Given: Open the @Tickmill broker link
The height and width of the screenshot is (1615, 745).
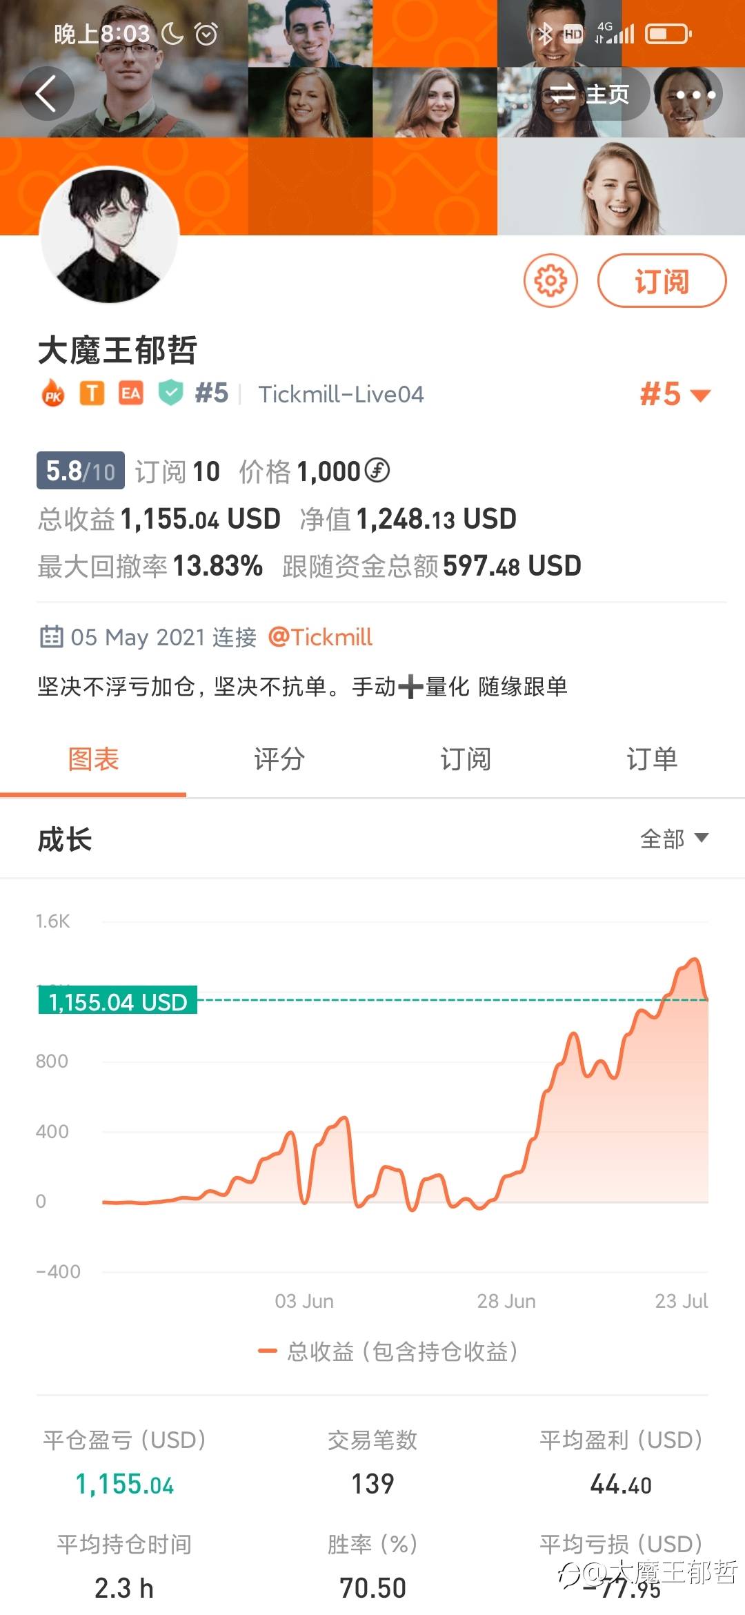Looking at the screenshot, I should coord(320,636).
